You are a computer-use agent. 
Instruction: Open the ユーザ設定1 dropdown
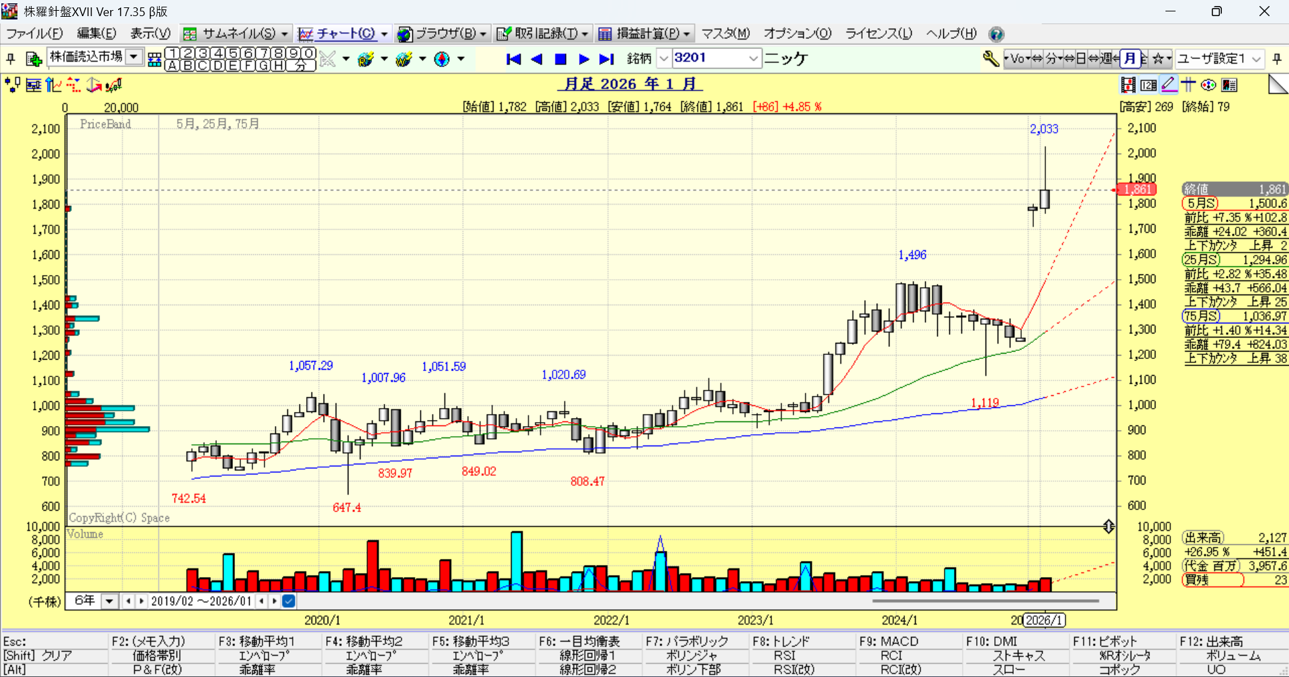pyautogui.click(x=1256, y=59)
